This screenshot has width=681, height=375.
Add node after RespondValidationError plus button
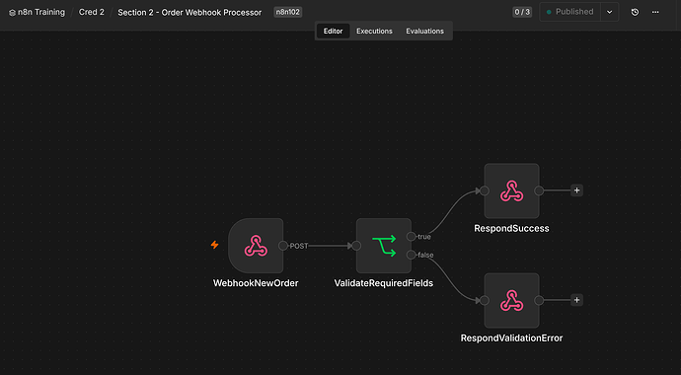point(576,300)
